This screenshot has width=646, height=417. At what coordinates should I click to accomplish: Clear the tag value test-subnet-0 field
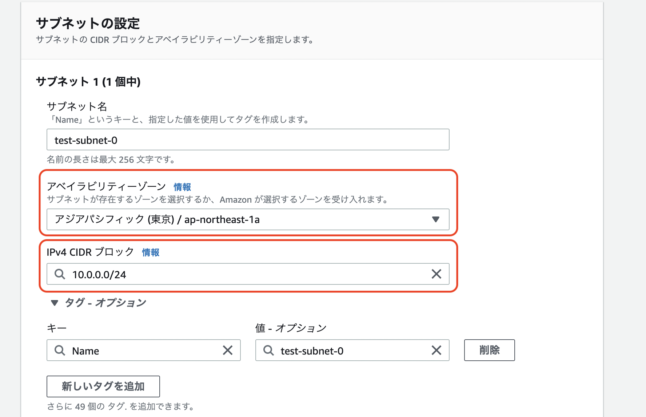436,350
